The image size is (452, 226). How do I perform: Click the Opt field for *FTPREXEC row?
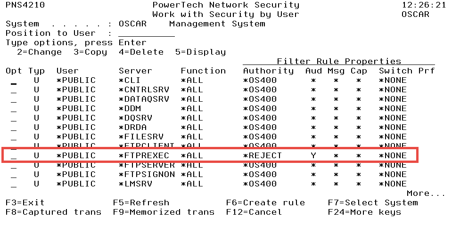pyautogui.click(x=14, y=156)
